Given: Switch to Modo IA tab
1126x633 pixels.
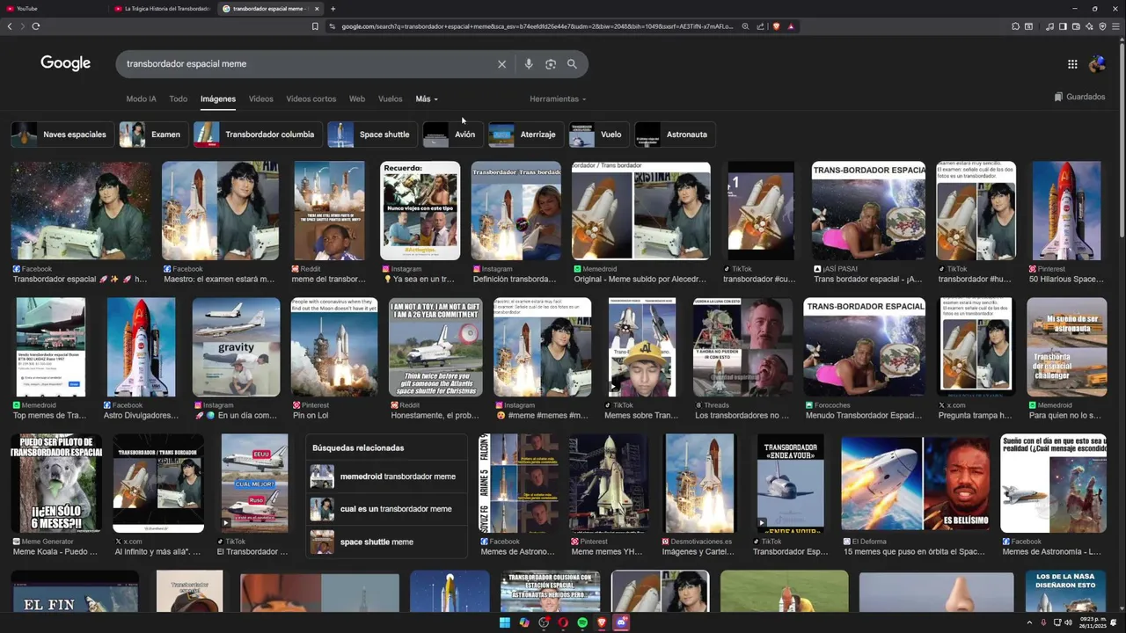Looking at the screenshot, I should tap(141, 99).
